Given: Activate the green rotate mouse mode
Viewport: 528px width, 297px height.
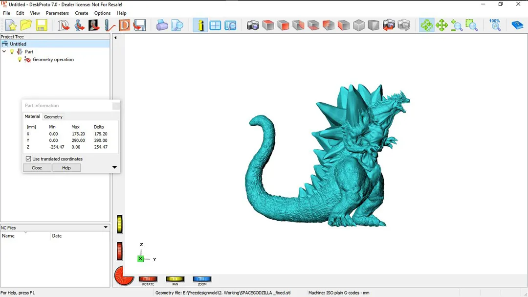Looking at the screenshot, I should pyautogui.click(x=427, y=25).
